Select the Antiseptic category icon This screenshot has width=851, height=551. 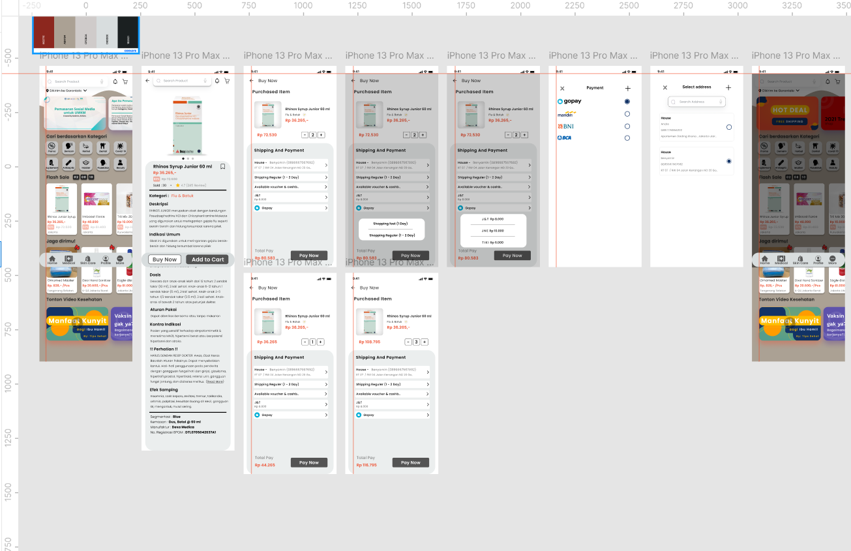(68, 163)
